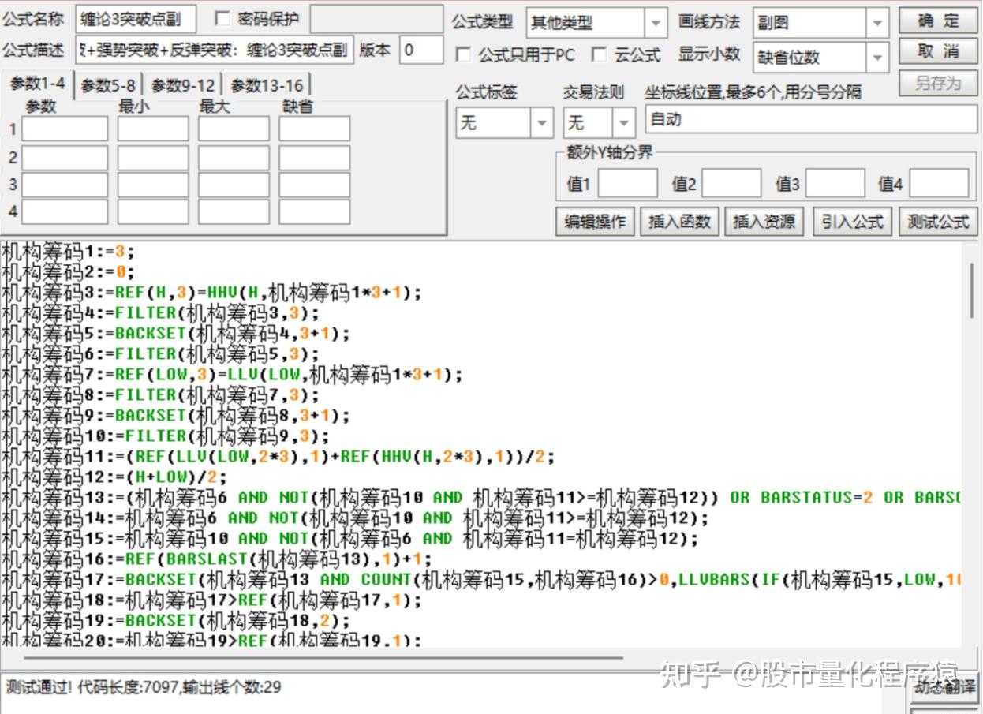The height and width of the screenshot is (714, 983).
Task: Switch to 参数13-16 tab
Action: [267, 85]
